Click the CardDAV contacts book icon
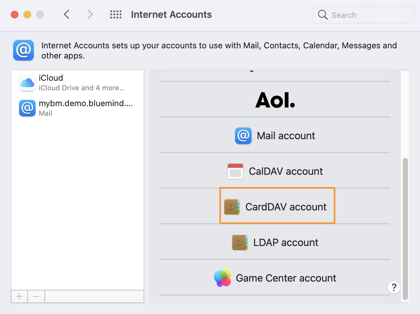420x314 pixels. (x=232, y=207)
